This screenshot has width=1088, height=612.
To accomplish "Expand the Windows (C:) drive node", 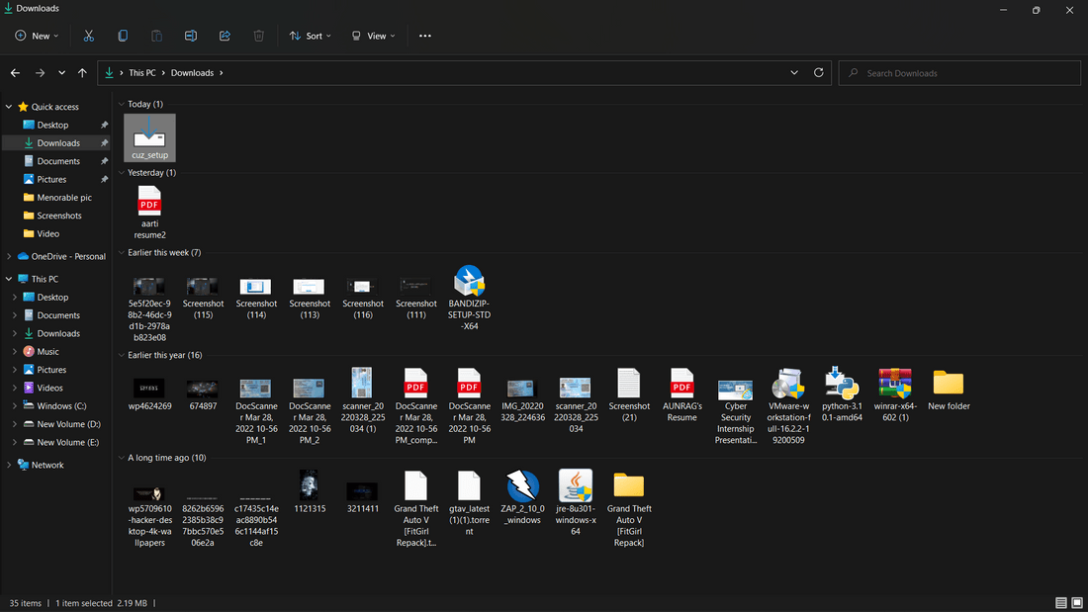I will 14,406.
